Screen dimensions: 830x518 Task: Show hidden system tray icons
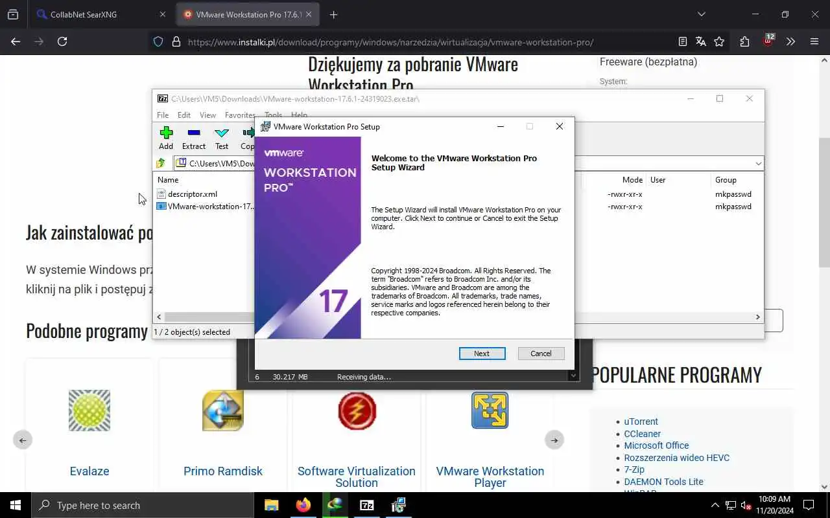(x=715, y=505)
